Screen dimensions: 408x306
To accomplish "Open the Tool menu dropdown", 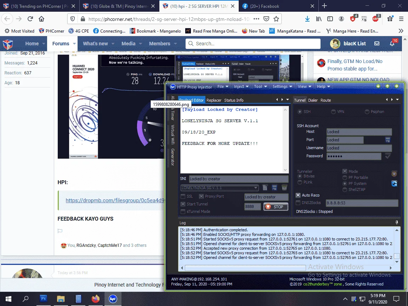I will point(260,86).
